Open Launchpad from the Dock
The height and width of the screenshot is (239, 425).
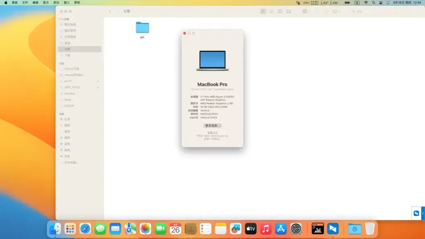(70, 229)
